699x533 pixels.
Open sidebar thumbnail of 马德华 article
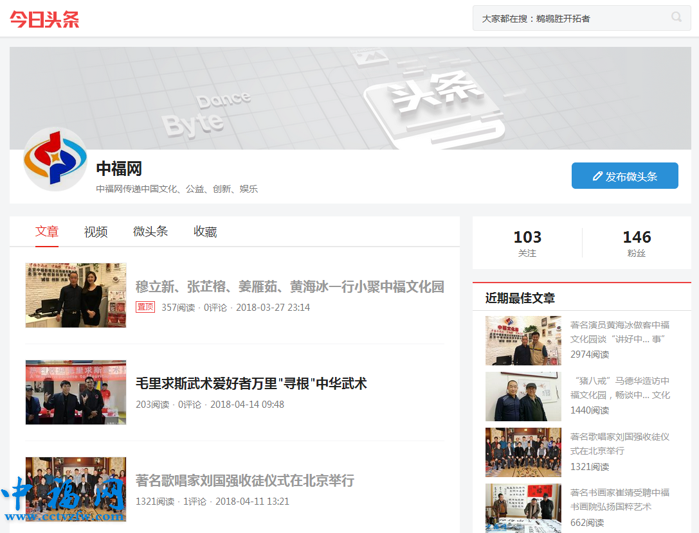(x=523, y=397)
